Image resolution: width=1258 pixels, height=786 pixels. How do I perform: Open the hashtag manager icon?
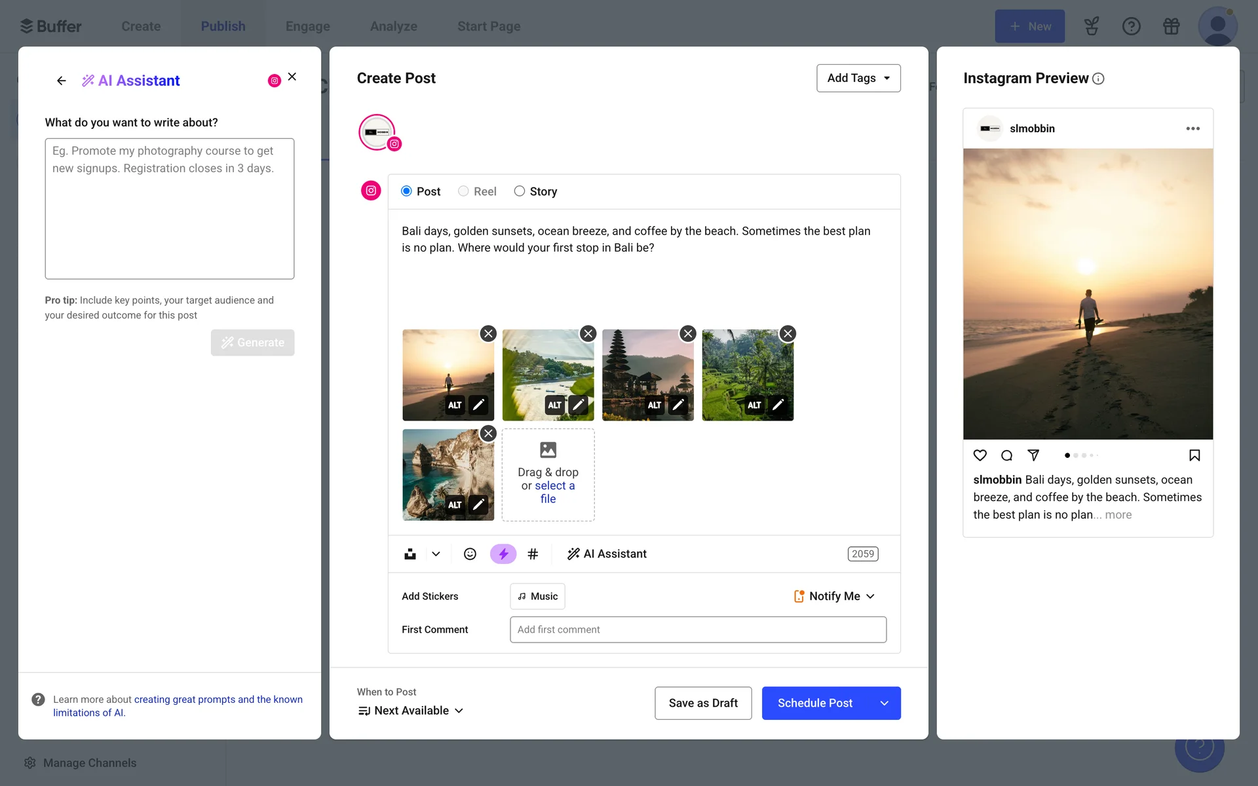pyautogui.click(x=533, y=554)
